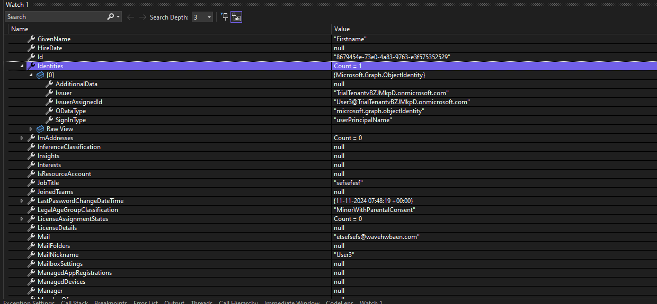Expand the LicenseAssignmentStates node
Viewport: 657px width, 304px height.
click(22, 219)
